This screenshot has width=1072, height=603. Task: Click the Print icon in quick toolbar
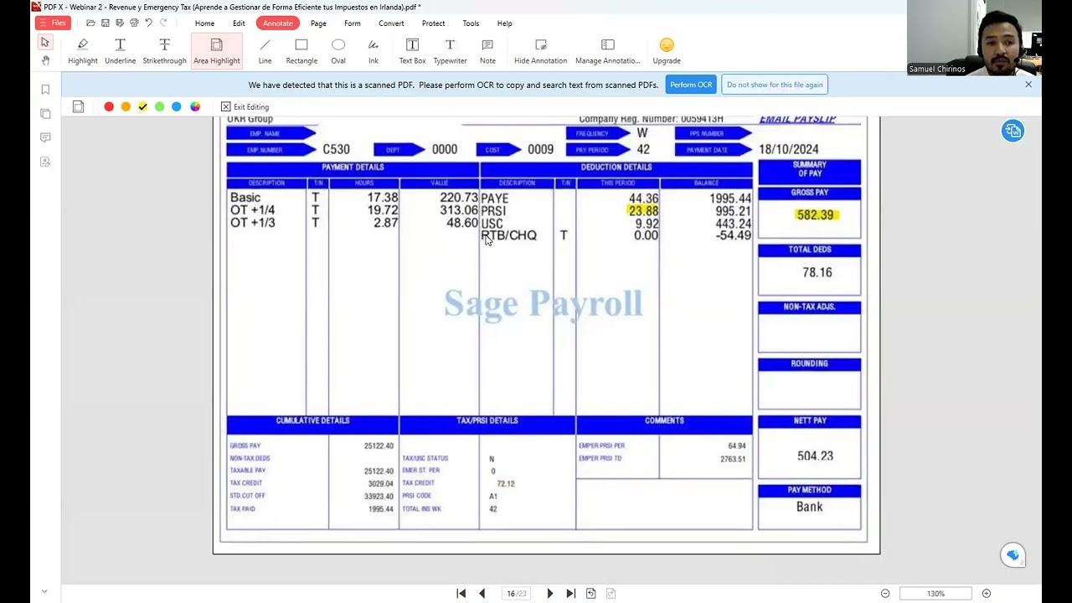click(x=134, y=23)
